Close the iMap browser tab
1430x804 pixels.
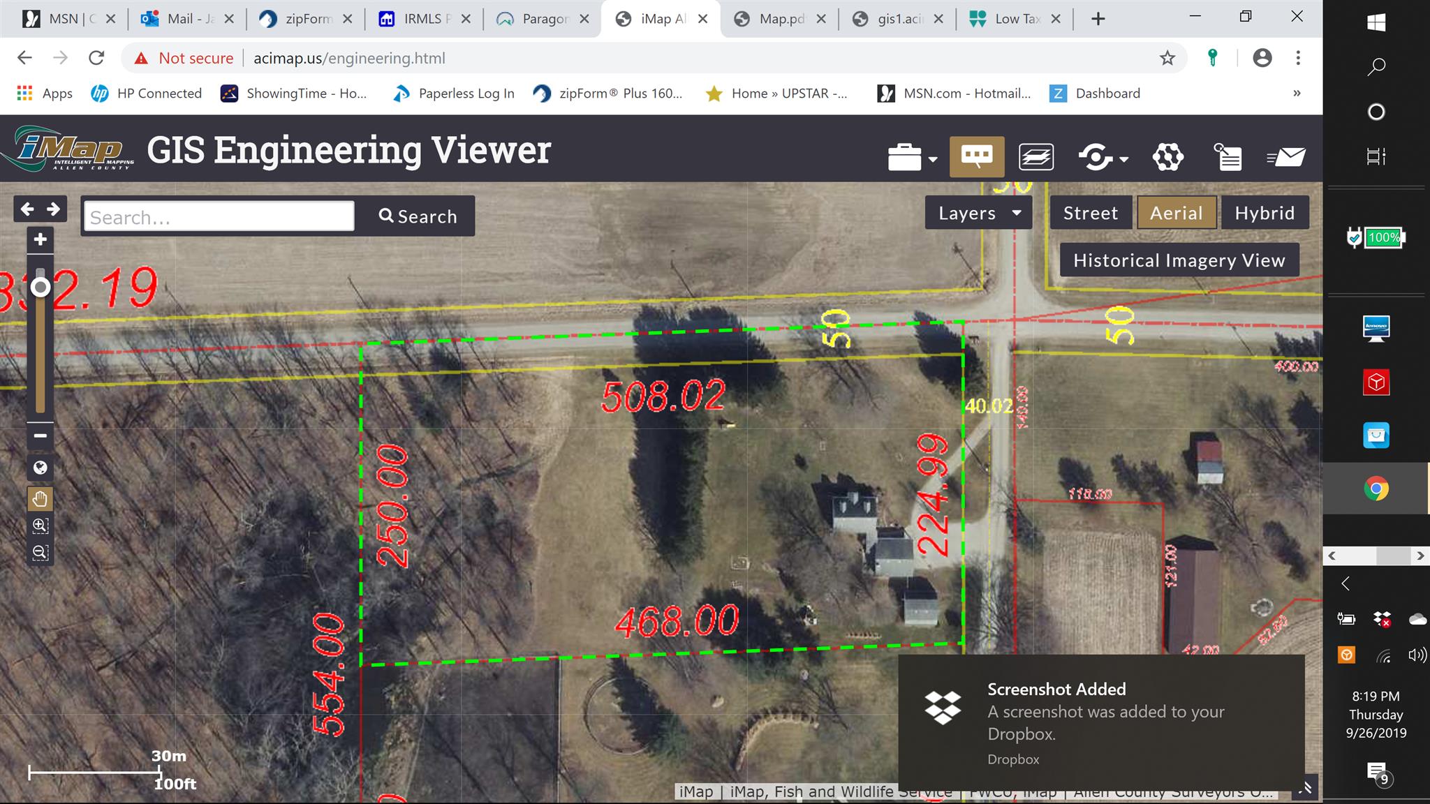click(x=703, y=19)
